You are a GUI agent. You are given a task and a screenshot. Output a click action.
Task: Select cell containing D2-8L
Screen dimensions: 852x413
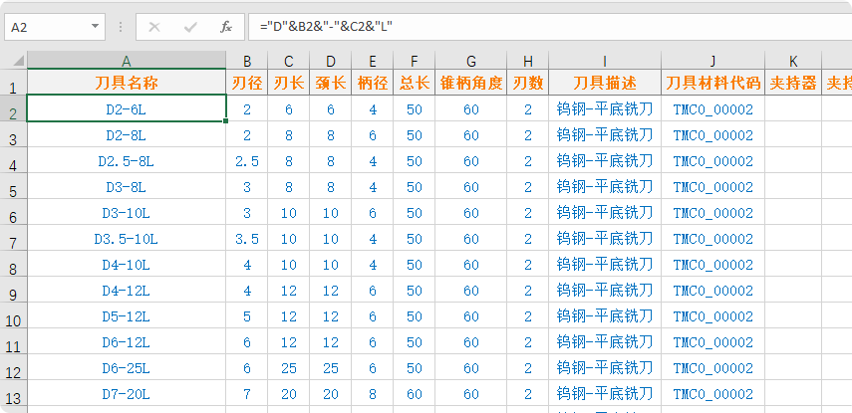127,134
